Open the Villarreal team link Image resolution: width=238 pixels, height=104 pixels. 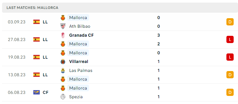click(79, 62)
